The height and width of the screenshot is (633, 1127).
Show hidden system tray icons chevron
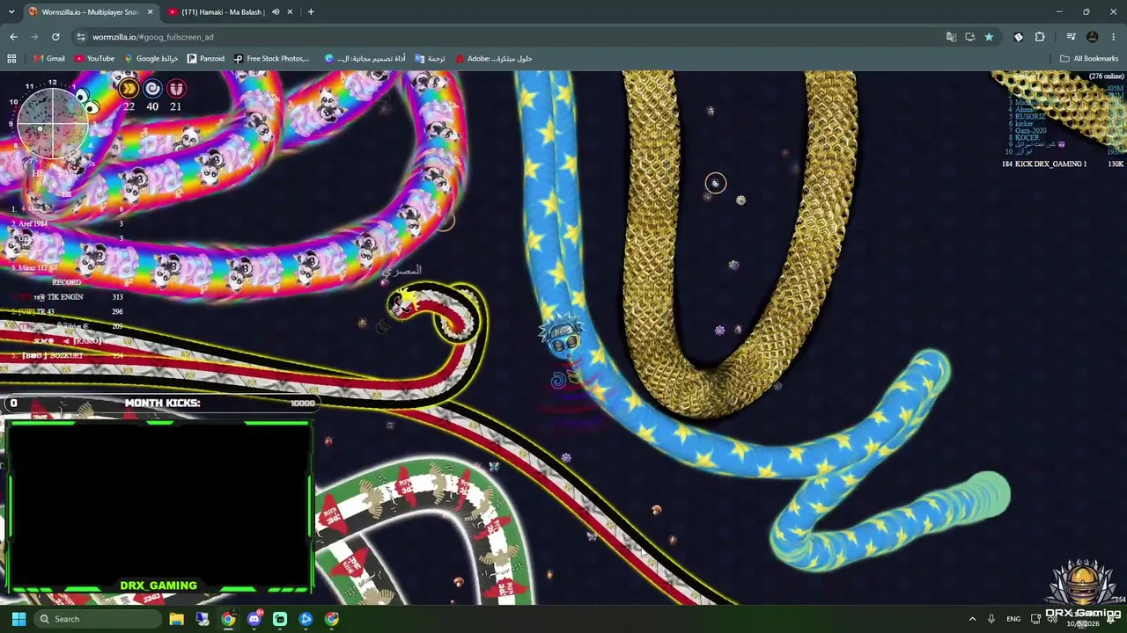click(x=972, y=619)
